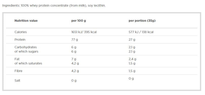Click the per 100 g column header
The height and width of the screenshot is (95, 205).
(x=78, y=21)
